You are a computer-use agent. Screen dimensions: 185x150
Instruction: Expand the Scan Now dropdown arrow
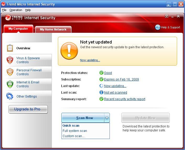click(107, 118)
